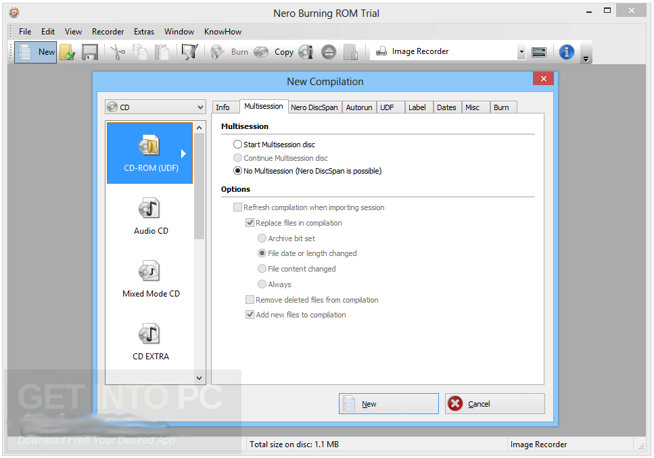Open the Image Recorder dropdown arrow
654x458 pixels.
(x=521, y=51)
